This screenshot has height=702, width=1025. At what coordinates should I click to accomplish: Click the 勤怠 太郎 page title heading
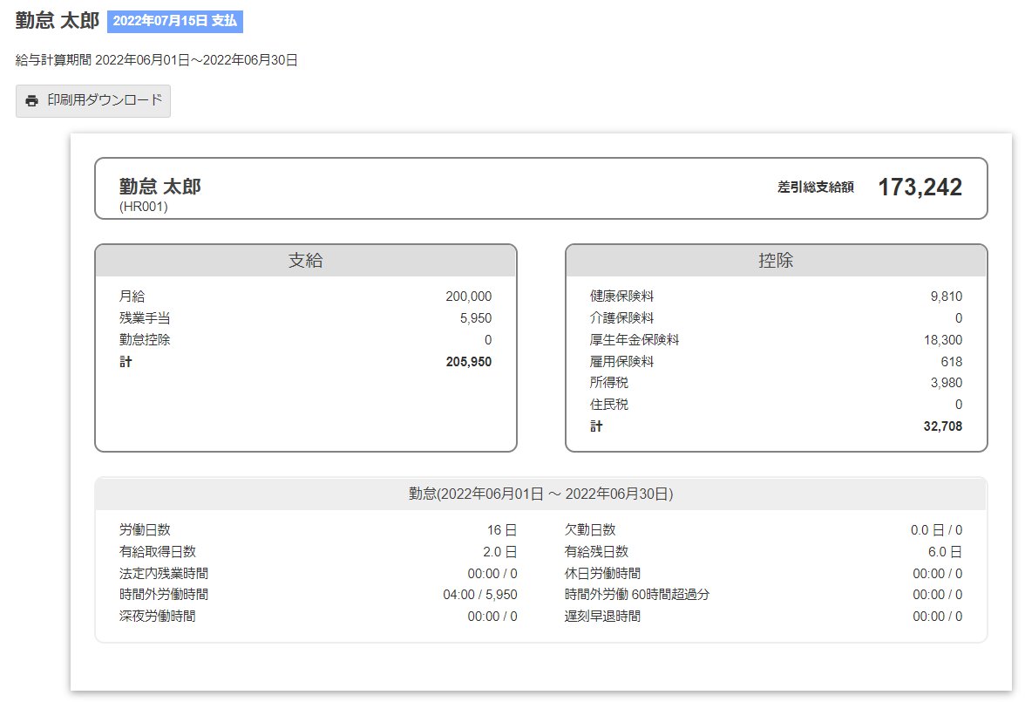tap(57, 21)
